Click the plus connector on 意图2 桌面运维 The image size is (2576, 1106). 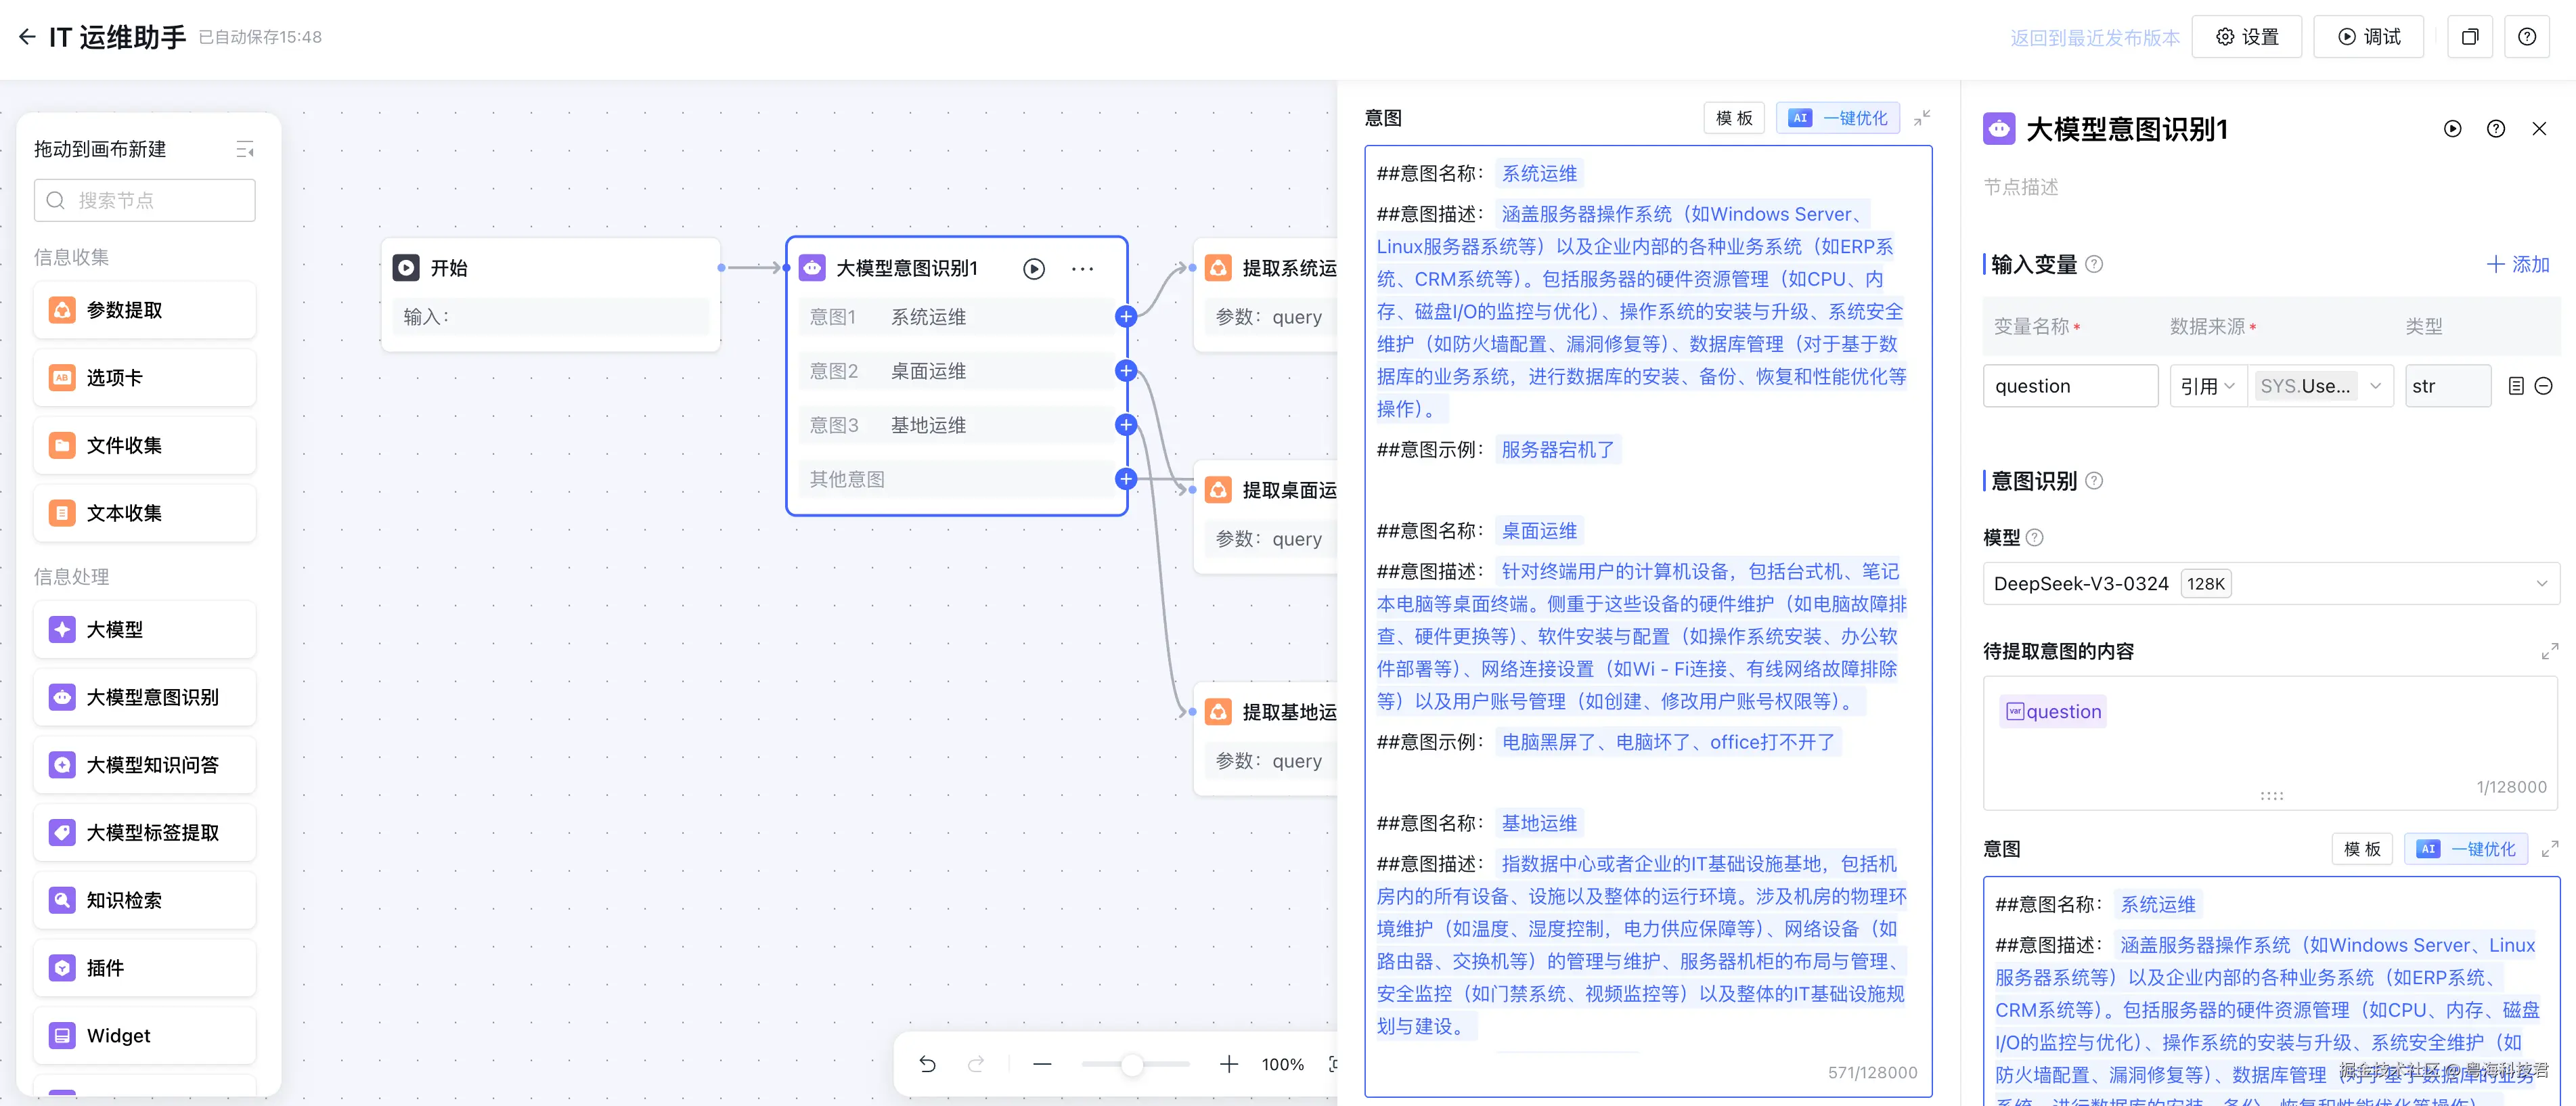[1126, 371]
